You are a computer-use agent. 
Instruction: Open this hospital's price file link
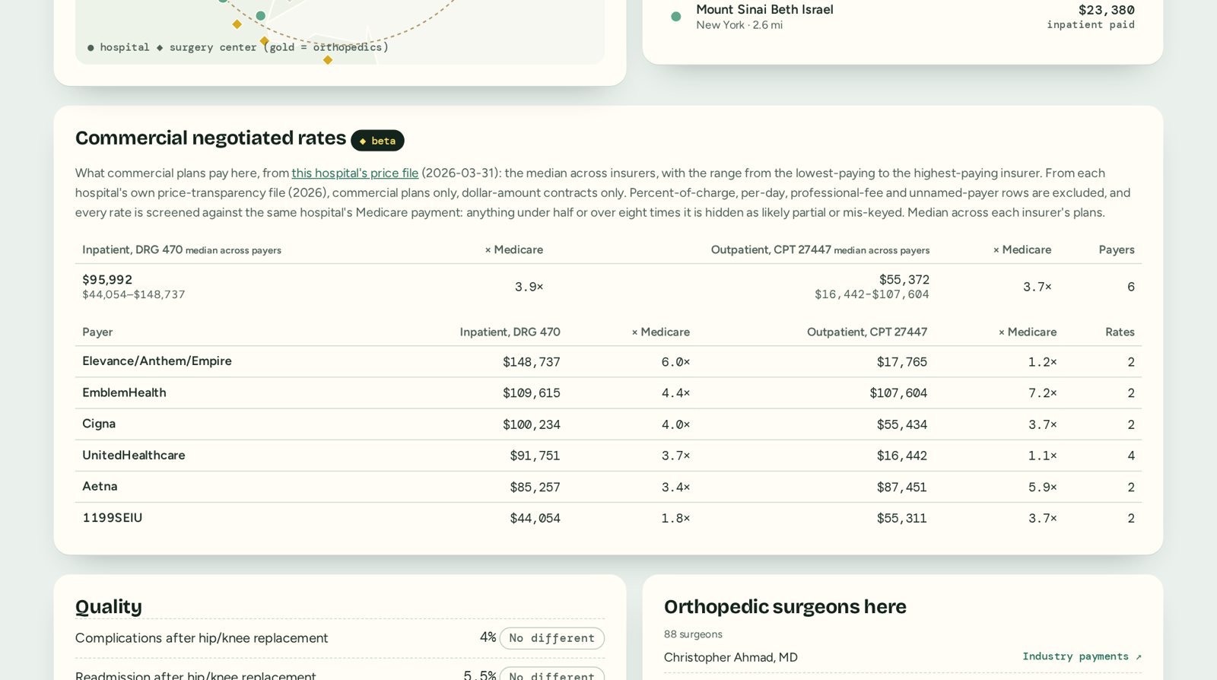[x=355, y=173]
